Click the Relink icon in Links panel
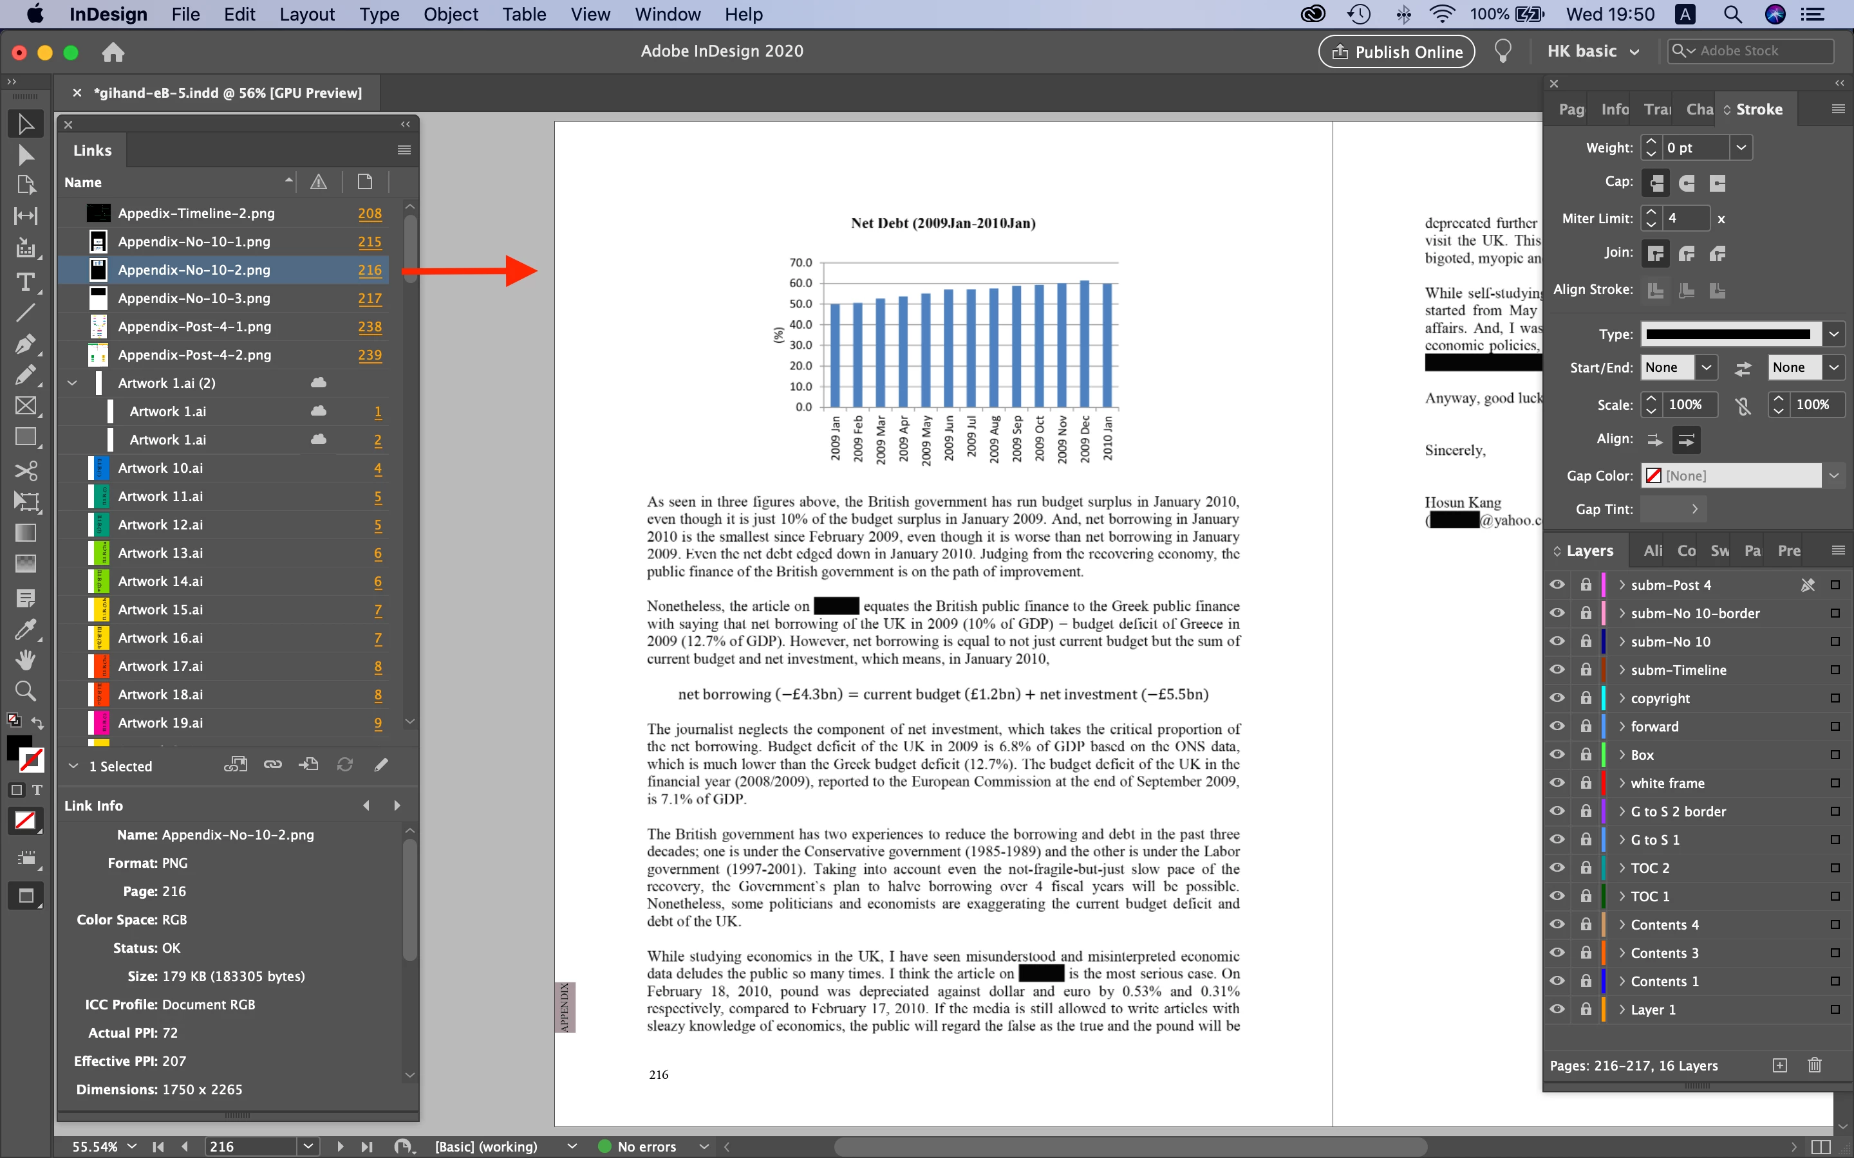This screenshot has width=1854, height=1158. pyautogui.click(x=273, y=764)
